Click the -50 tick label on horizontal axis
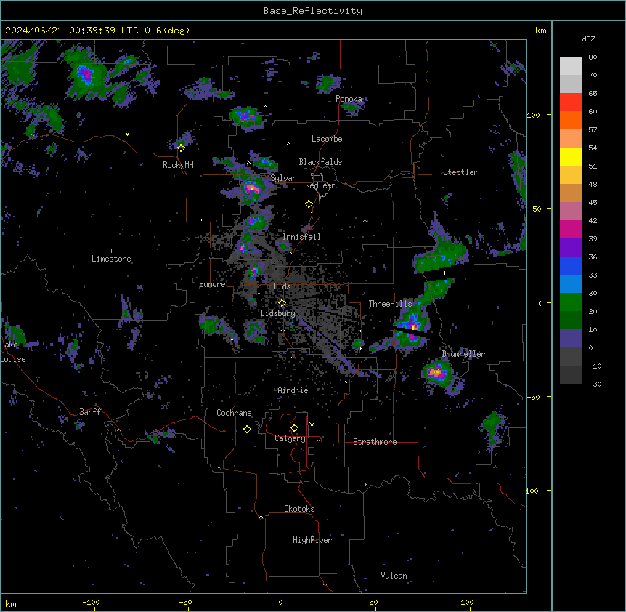 coord(185,602)
